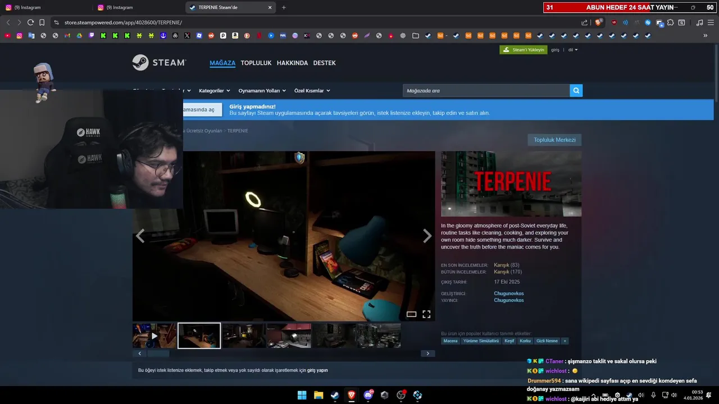Open the Amazon bookmark icon
Viewport: 719px width, 404px height.
235,35
